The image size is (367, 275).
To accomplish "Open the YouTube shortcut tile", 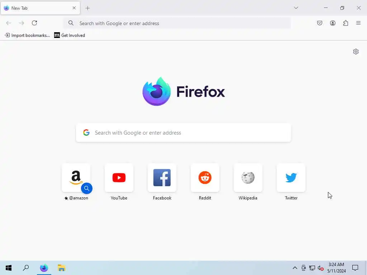I will click(119, 178).
